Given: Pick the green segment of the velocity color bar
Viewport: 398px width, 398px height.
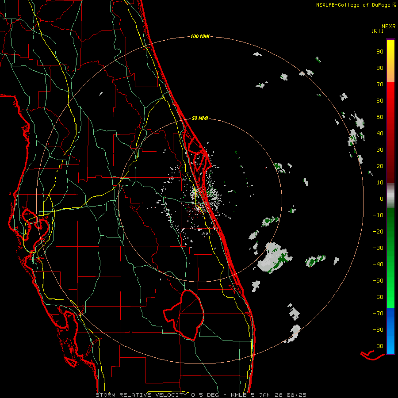Looking at the screenshot, I should point(390,258).
